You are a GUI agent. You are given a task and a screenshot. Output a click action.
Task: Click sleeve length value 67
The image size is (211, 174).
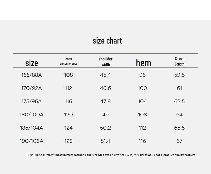click(x=179, y=141)
